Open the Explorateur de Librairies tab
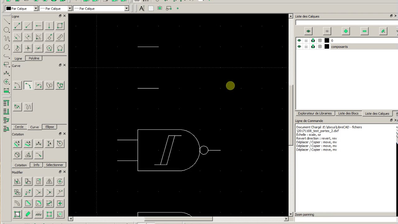398x224 pixels. (x=315, y=114)
